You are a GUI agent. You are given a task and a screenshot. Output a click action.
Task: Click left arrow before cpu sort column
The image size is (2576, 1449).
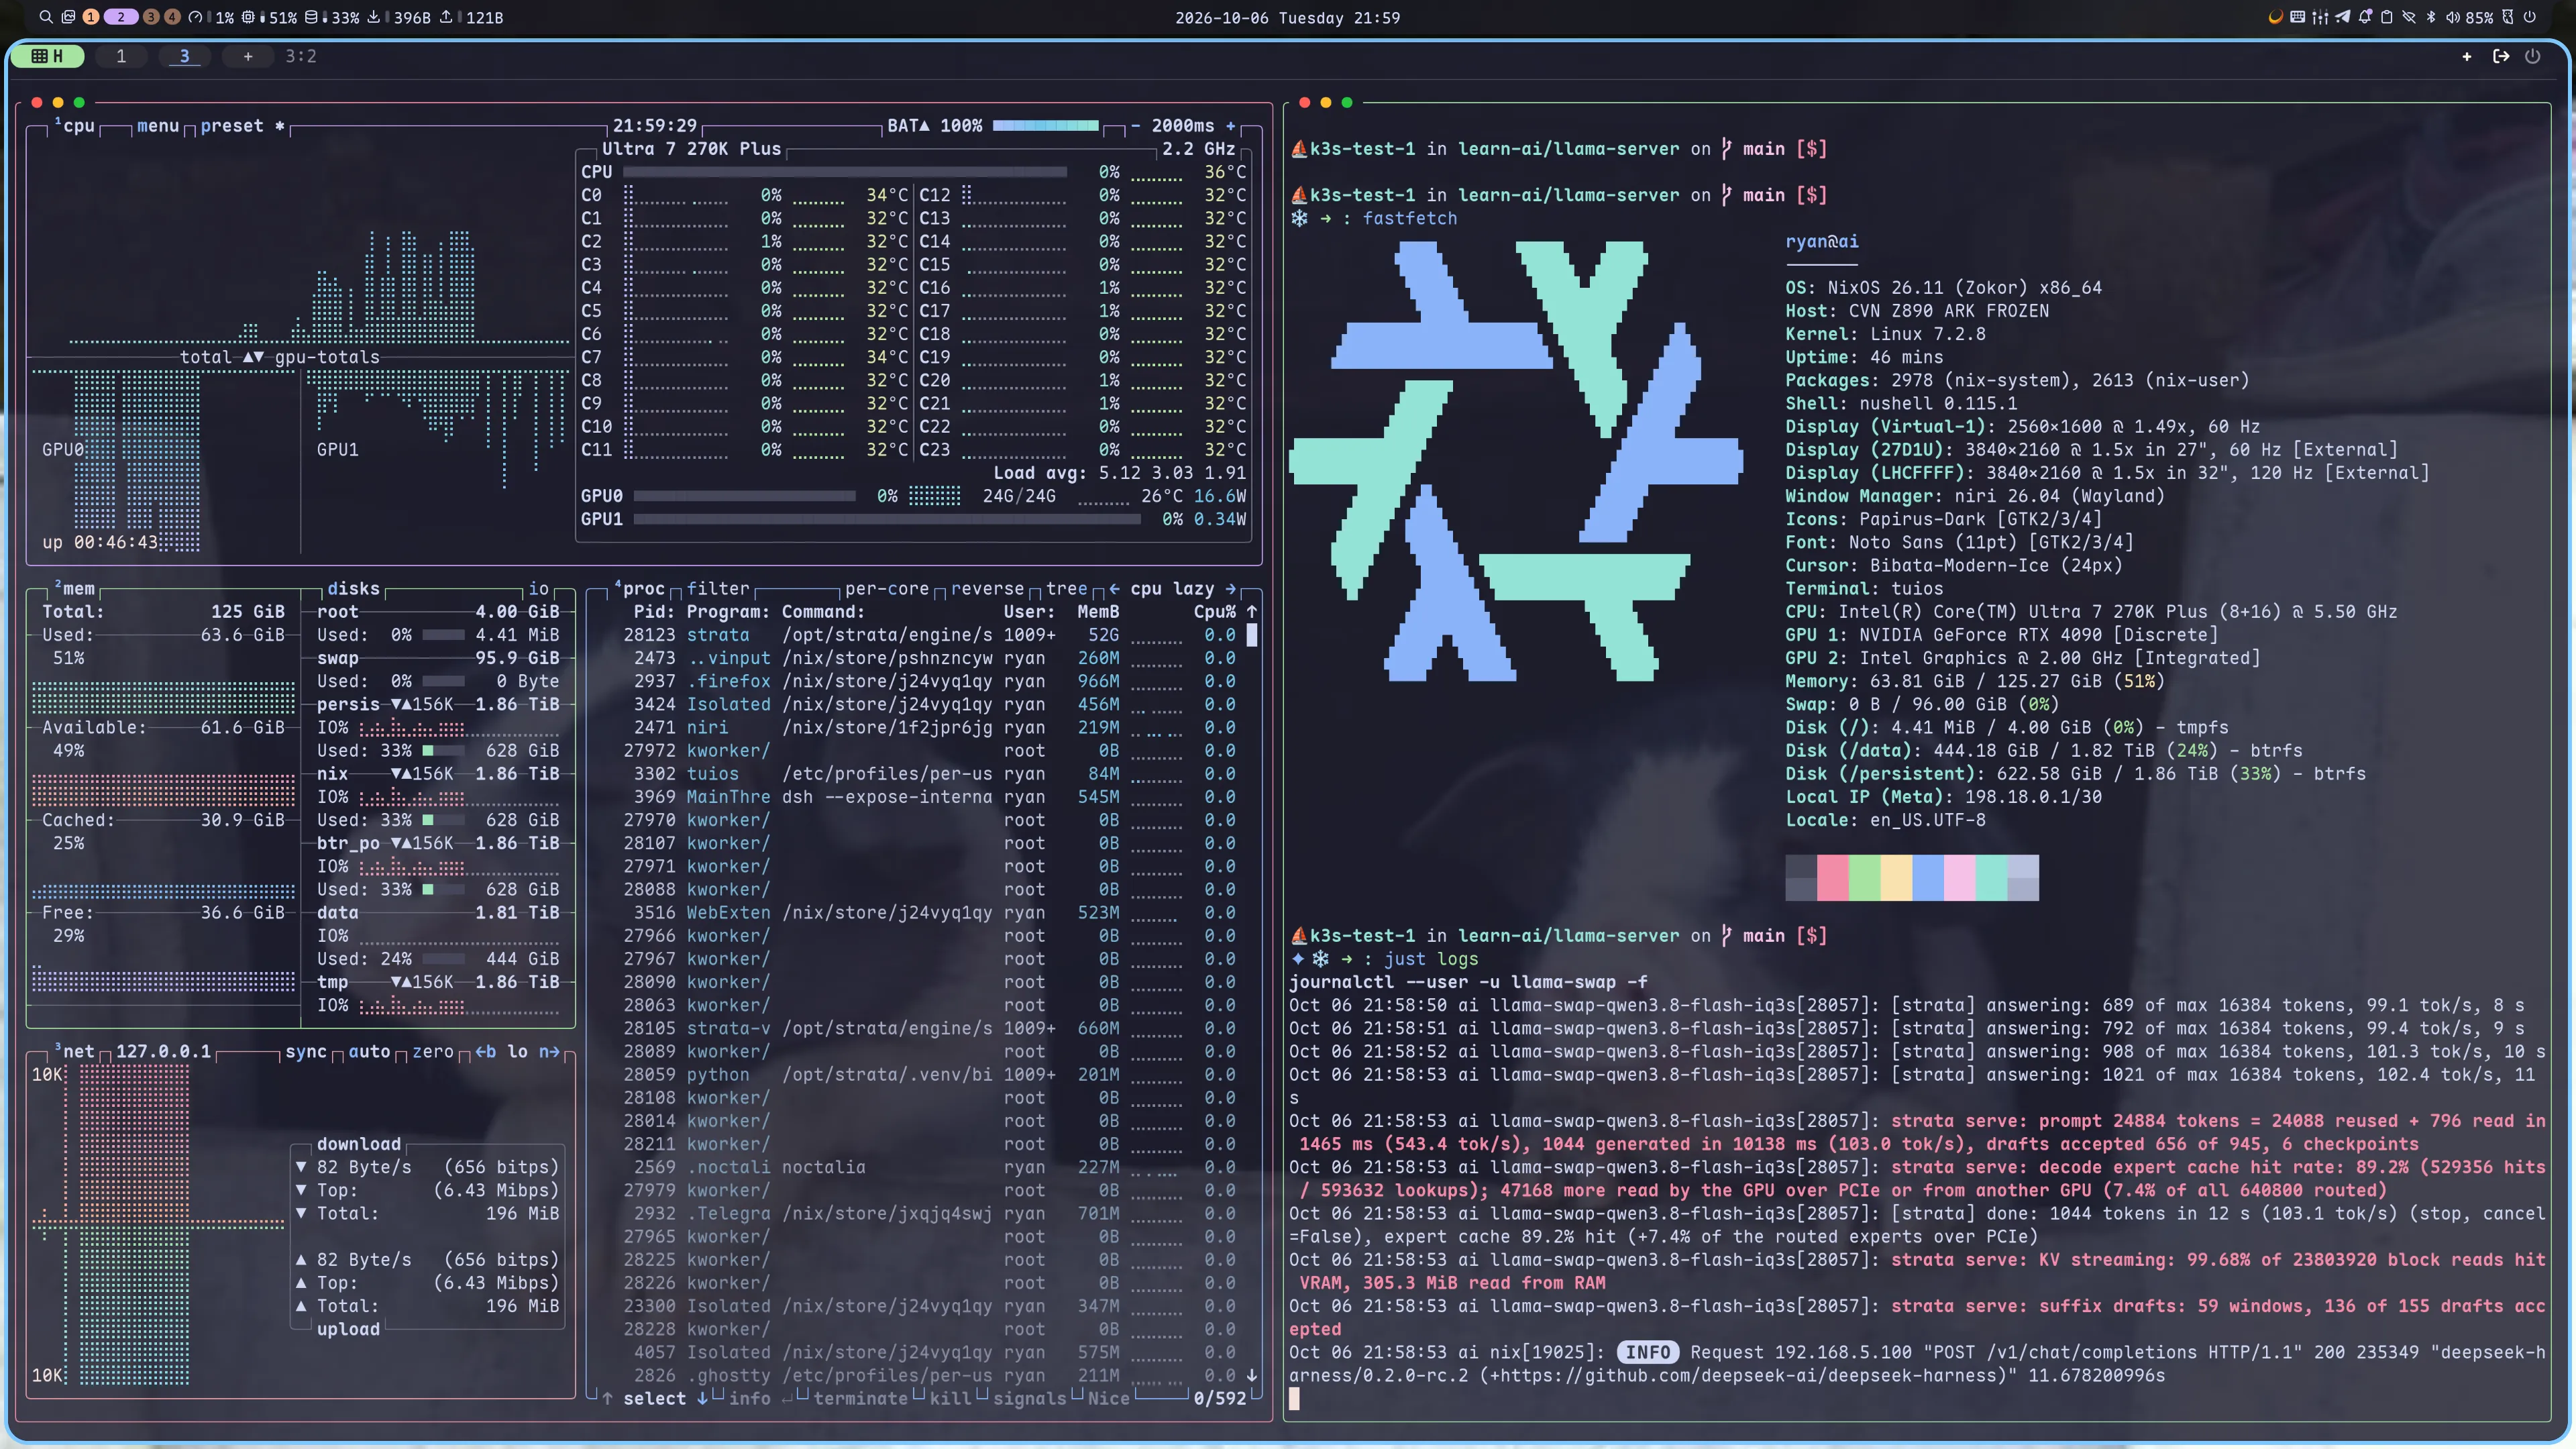pos(1114,589)
